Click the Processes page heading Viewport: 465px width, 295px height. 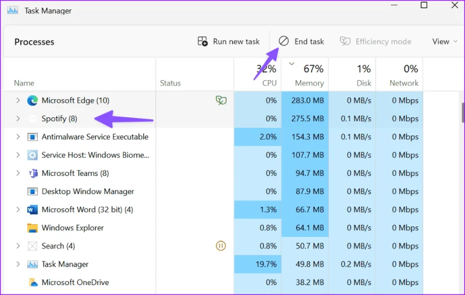tap(34, 42)
